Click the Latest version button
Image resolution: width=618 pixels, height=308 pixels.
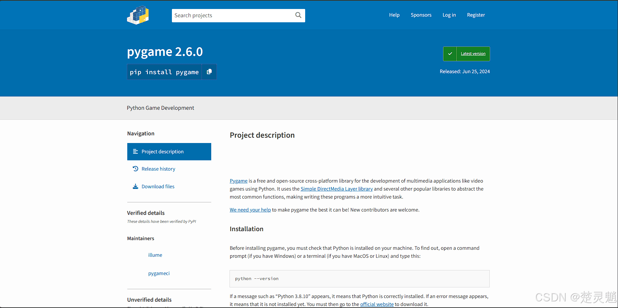[x=473, y=54]
